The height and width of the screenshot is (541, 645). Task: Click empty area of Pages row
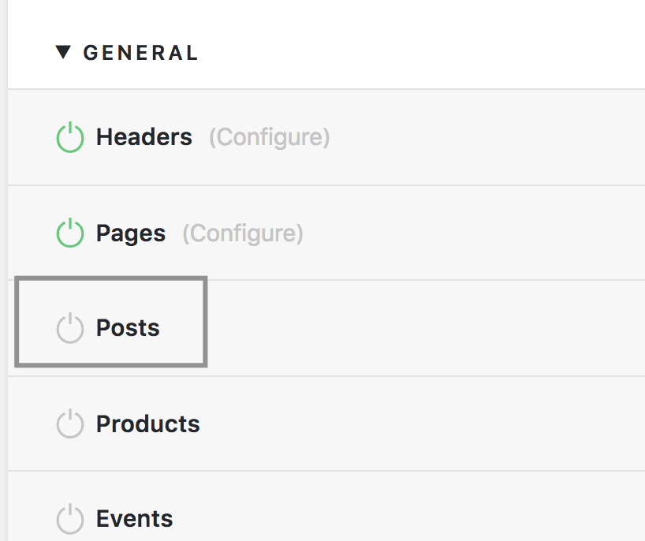tap(473, 233)
